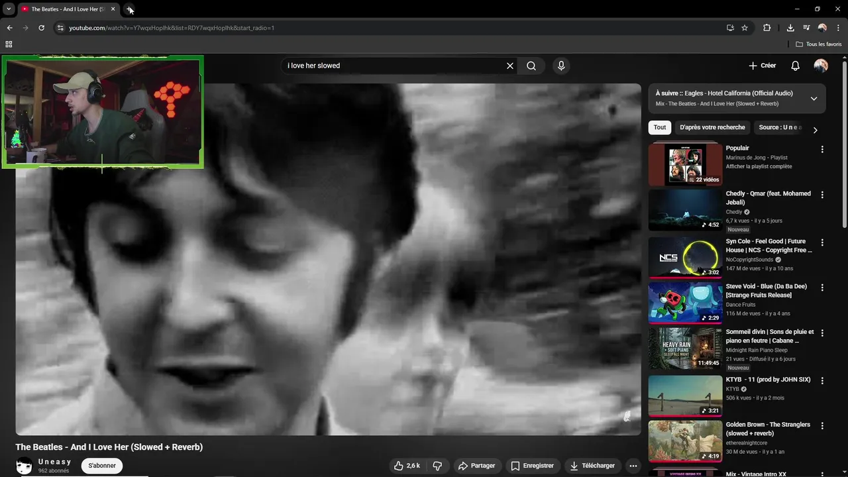Open Chrome profile avatar in toolbar

coord(822,28)
